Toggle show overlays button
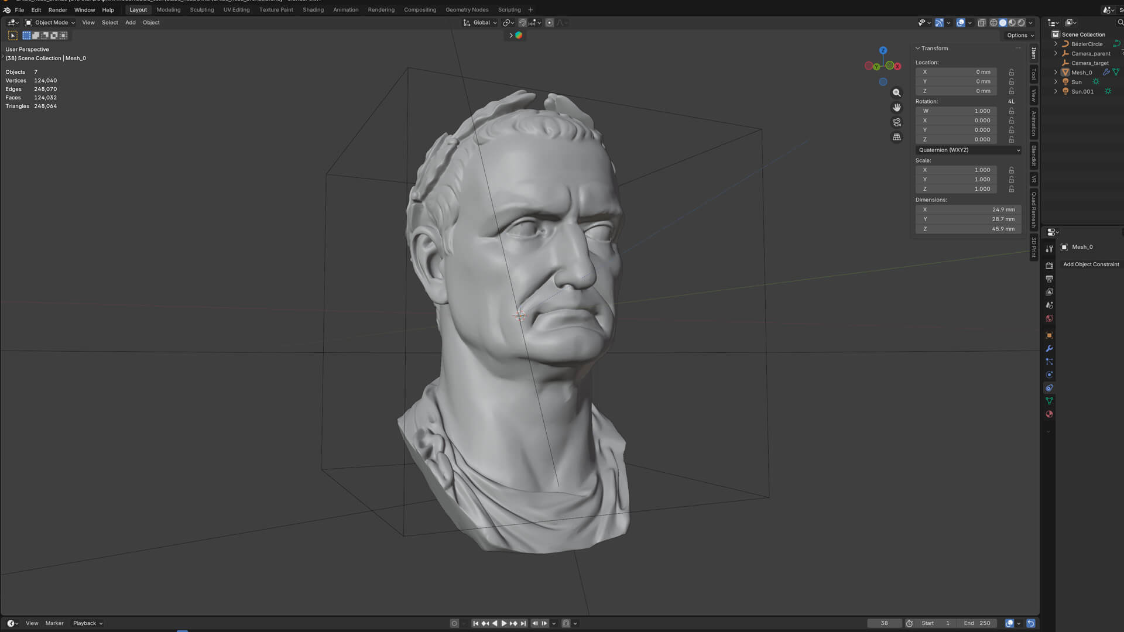 [x=961, y=23]
